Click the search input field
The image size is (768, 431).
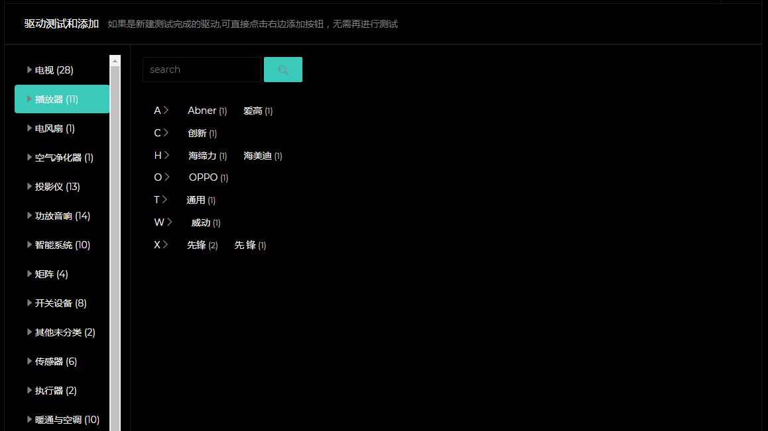point(202,70)
